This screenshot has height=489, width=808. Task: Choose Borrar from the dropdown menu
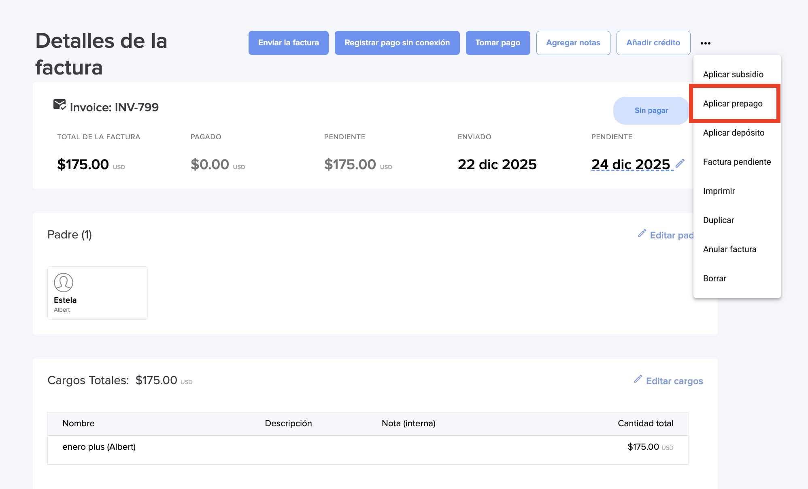click(x=714, y=279)
